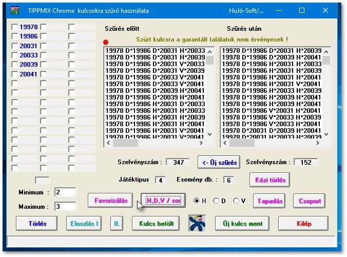This screenshot has height=257, width=347.
Task: Click the '<- Új szűrés' button
Action: tap(219, 162)
